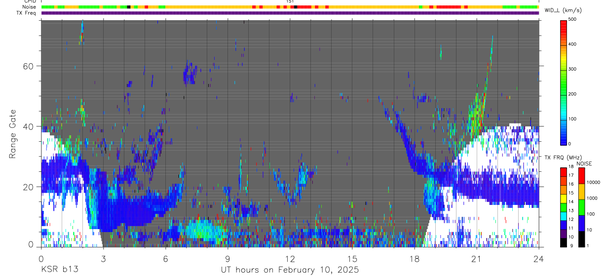Click the WID⊥ (km/s) colorbar title
606x280 pixels.
point(564,10)
